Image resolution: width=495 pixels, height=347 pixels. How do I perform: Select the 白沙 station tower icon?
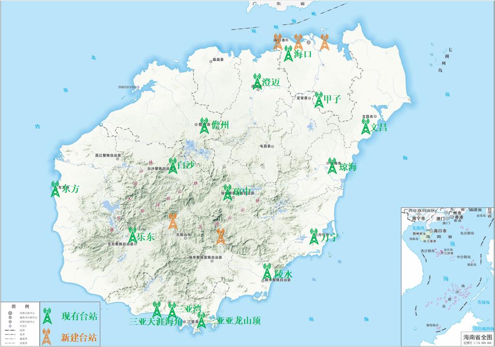pos(173,165)
